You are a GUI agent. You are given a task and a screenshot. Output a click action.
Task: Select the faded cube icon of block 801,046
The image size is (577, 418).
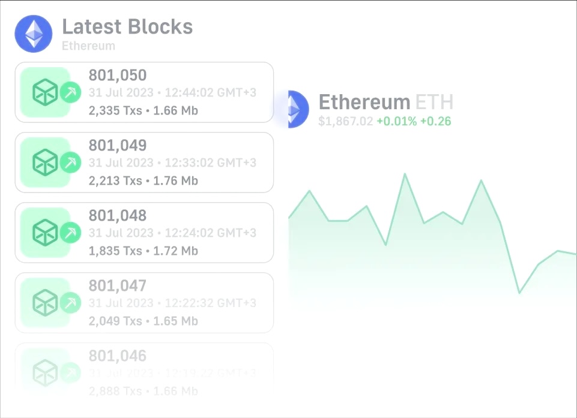(44, 372)
